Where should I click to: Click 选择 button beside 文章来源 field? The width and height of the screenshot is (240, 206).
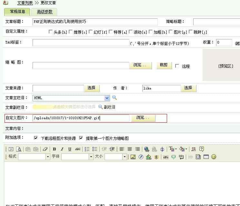pos(92,88)
